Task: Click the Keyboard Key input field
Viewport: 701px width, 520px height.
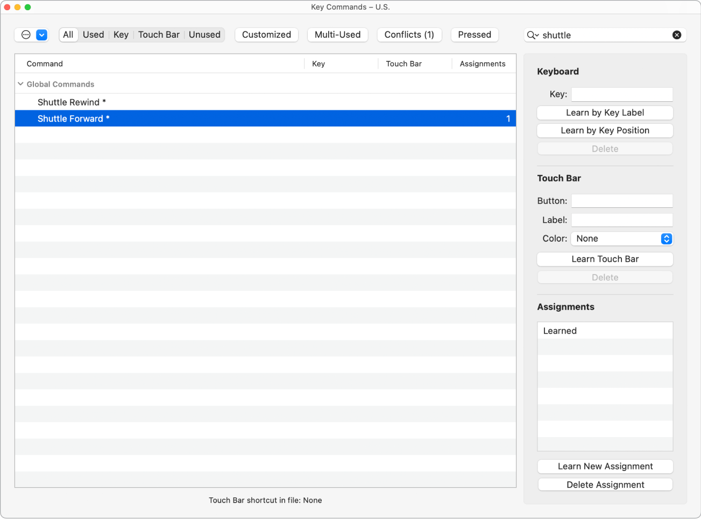Action: point(622,94)
